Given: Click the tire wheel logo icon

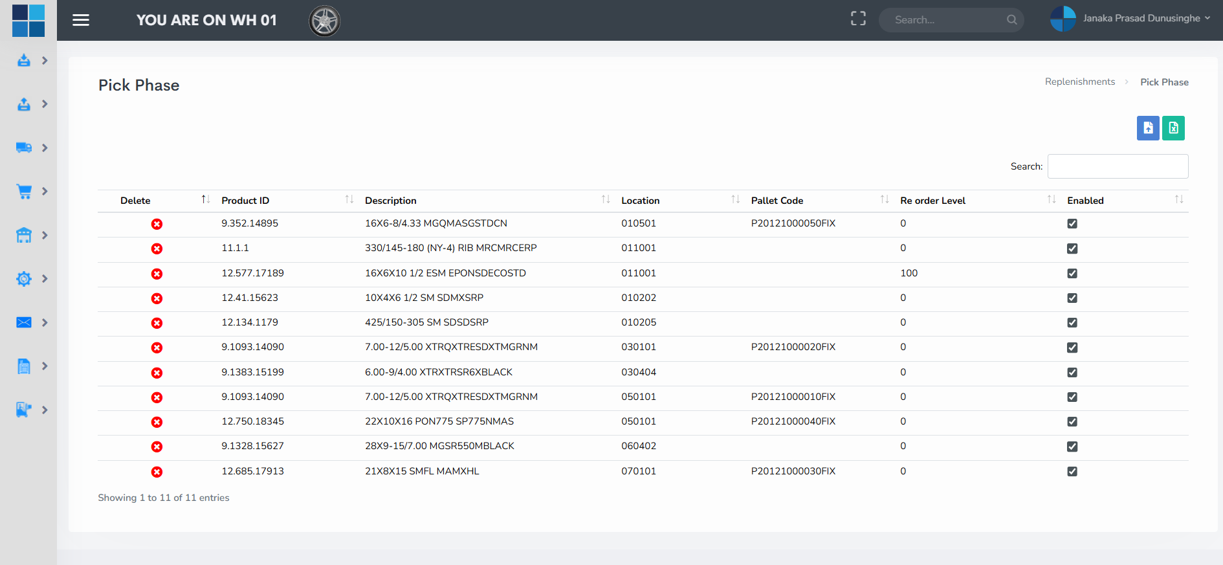Looking at the screenshot, I should pyautogui.click(x=324, y=21).
